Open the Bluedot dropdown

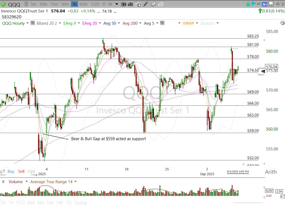(218, 23)
